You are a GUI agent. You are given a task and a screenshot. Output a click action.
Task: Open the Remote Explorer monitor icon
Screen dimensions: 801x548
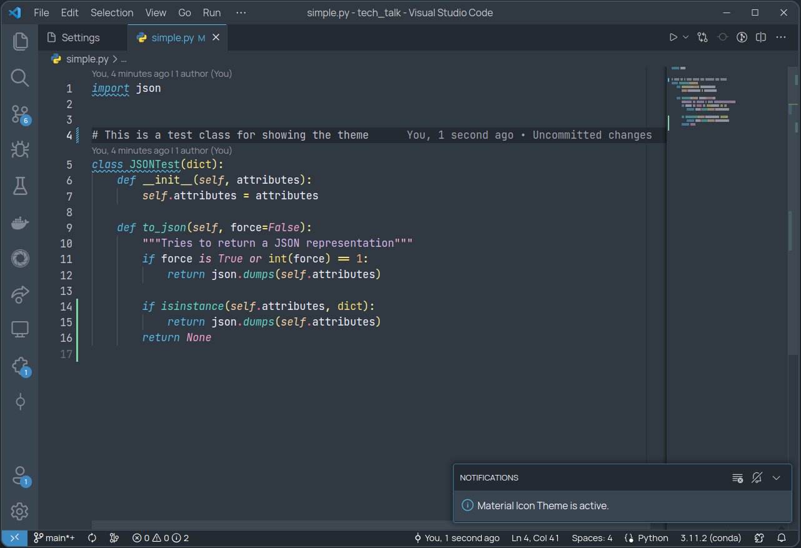tap(20, 329)
